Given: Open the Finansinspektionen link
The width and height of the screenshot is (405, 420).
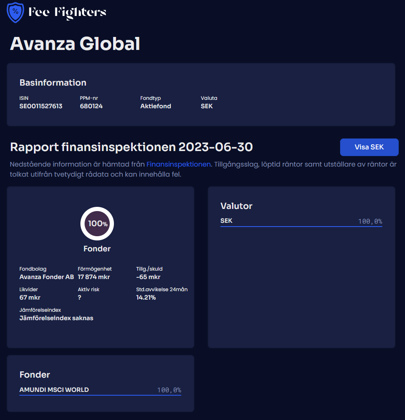Looking at the screenshot, I should click(x=178, y=164).
